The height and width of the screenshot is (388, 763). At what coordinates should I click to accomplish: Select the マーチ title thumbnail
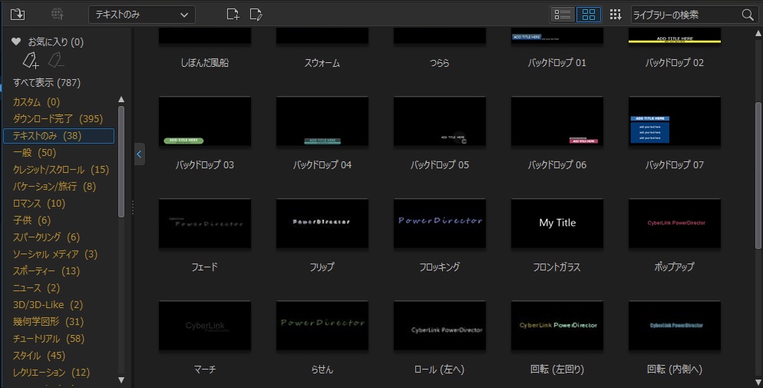205,326
